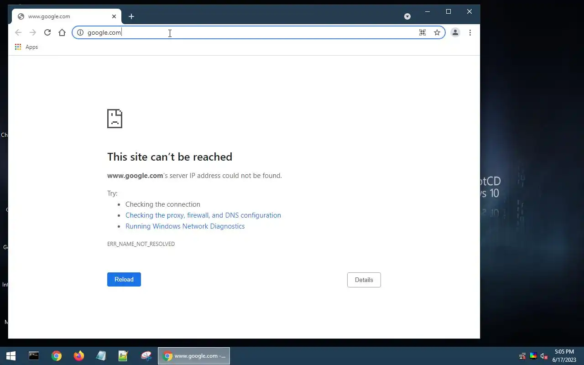Click the sad page error icon

click(x=115, y=119)
